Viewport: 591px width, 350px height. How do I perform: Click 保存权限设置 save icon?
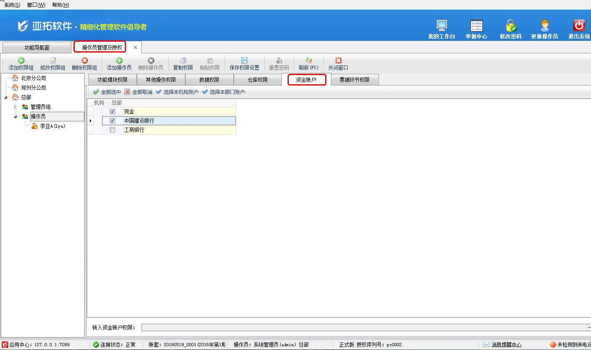pyautogui.click(x=244, y=61)
